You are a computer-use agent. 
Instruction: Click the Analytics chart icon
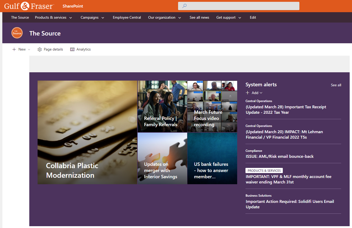click(x=72, y=49)
